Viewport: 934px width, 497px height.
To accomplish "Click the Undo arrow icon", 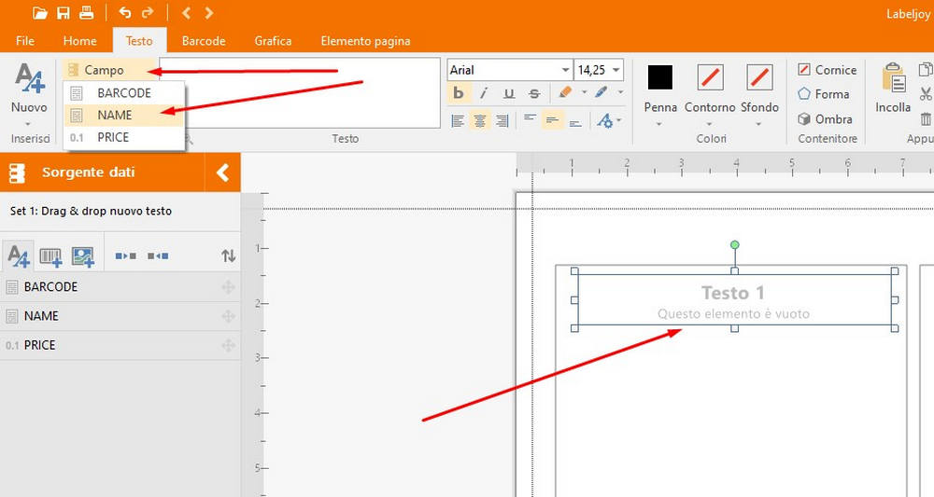I will [125, 13].
